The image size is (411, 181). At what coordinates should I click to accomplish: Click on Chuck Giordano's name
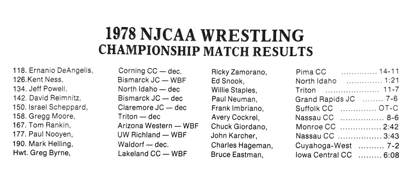pyautogui.click(x=238, y=127)
